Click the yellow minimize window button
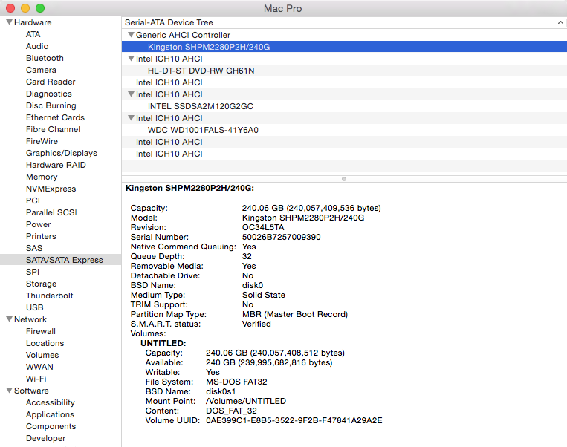The image size is (567, 447). pyautogui.click(x=25, y=8)
